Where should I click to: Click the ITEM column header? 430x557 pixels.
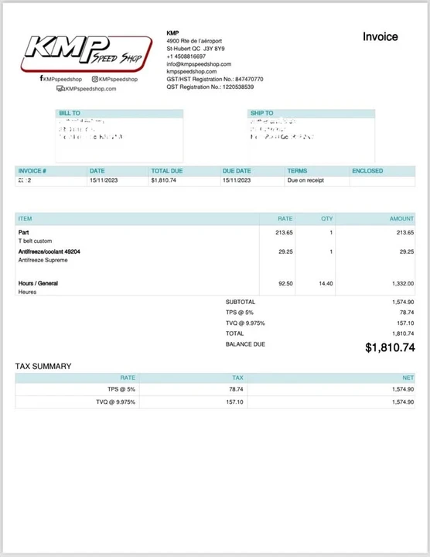point(26,219)
